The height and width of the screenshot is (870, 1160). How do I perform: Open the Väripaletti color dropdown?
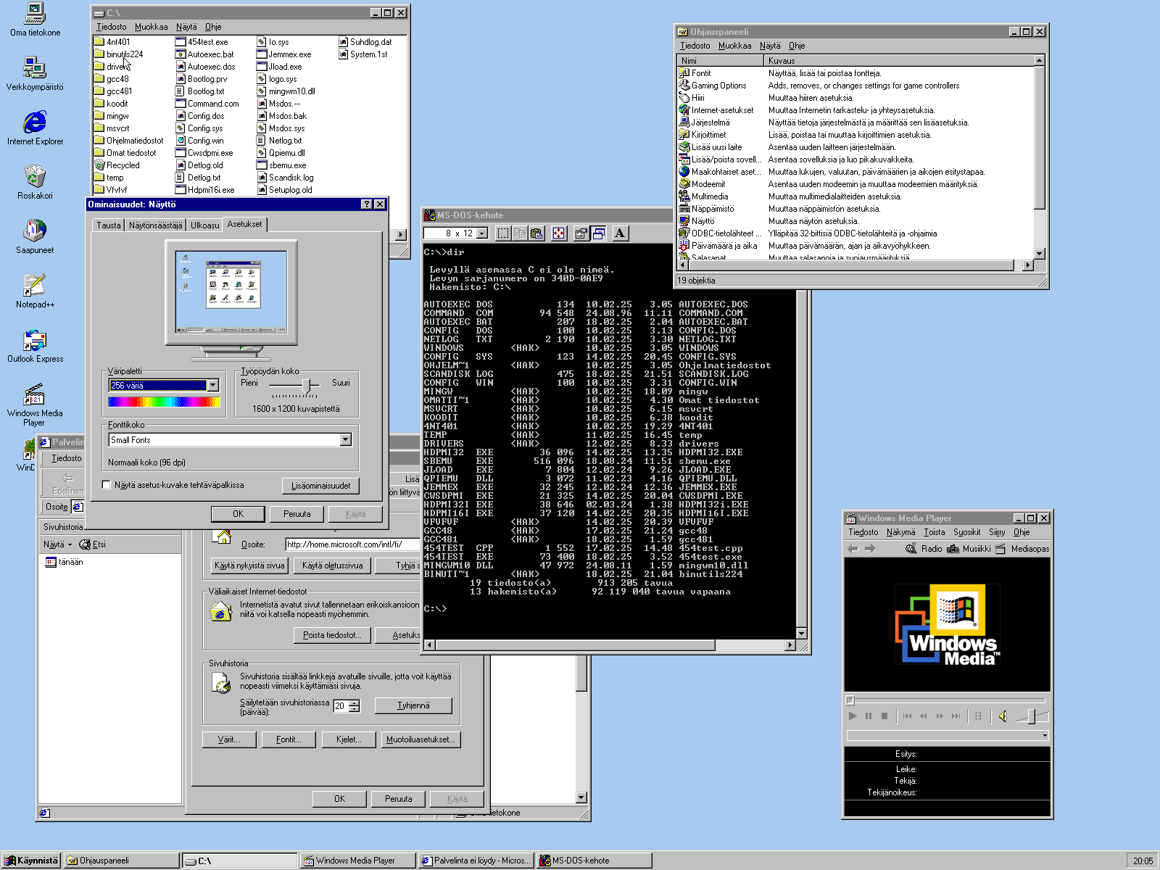click(x=212, y=386)
